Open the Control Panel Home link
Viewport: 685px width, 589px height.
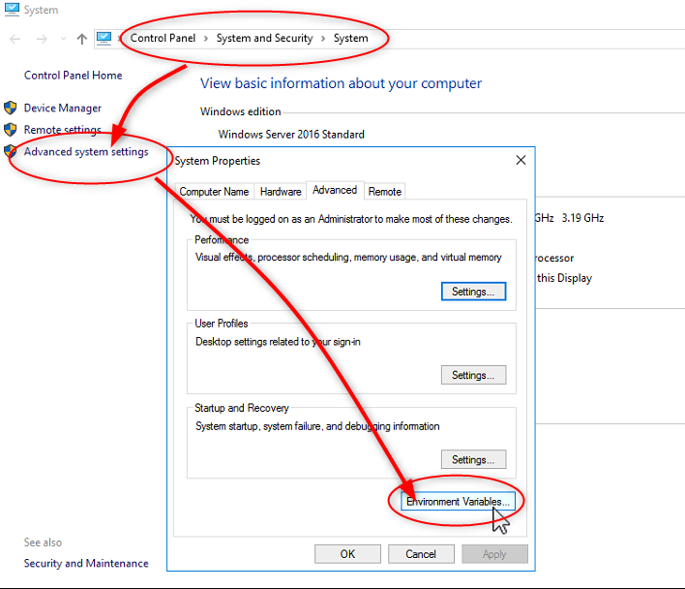73,76
